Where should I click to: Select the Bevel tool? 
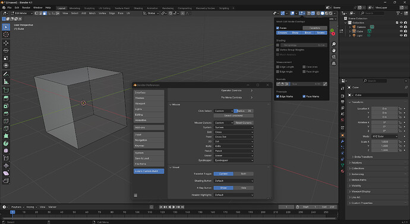coord(6,113)
